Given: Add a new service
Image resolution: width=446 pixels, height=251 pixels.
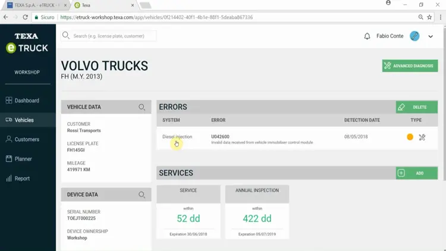Looking at the screenshot, I should tap(417, 173).
